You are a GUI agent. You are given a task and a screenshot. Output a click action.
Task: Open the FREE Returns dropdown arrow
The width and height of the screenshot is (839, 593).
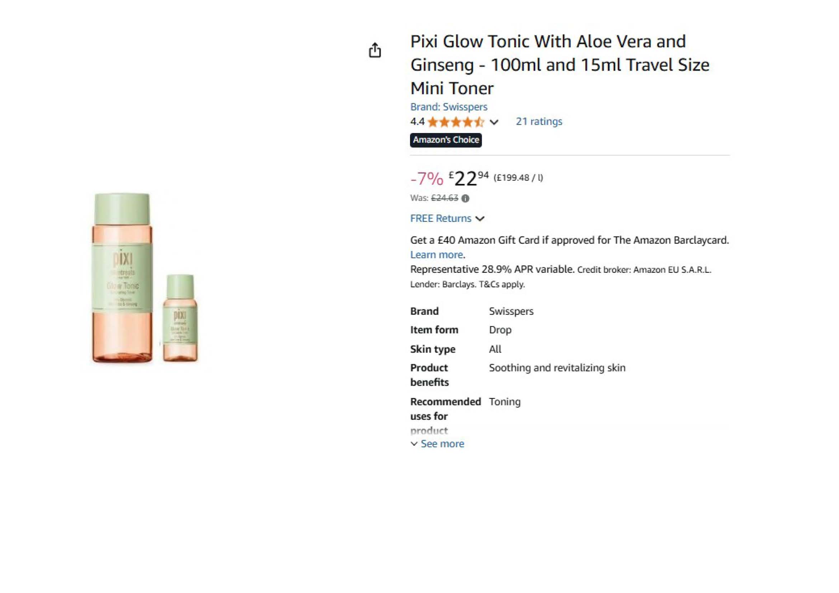point(480,219)
